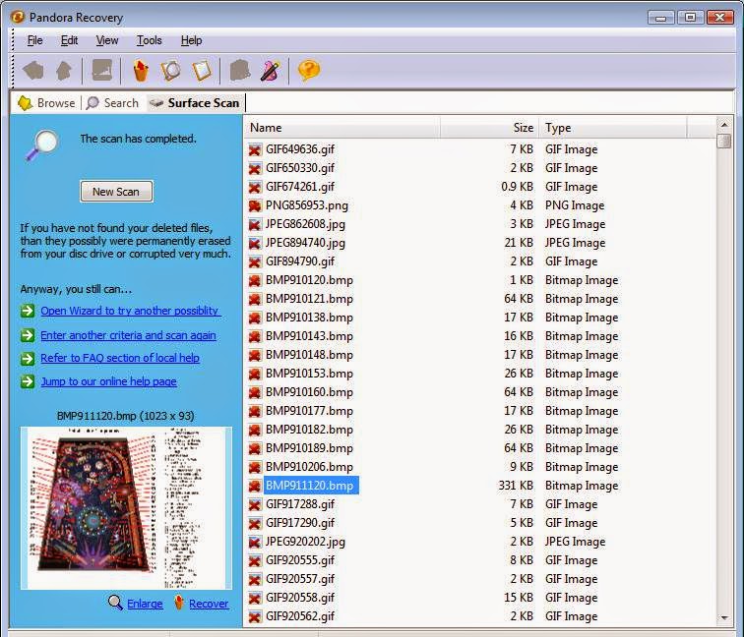Sort list by Type column header
The width and height of the screenshot is (744, 637).
tap(613, 128)
